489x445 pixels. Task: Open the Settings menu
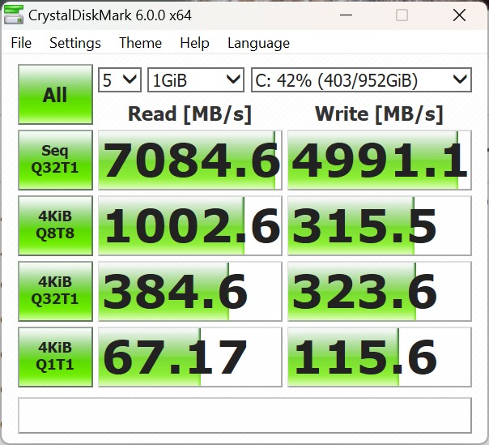pos(75,43)
